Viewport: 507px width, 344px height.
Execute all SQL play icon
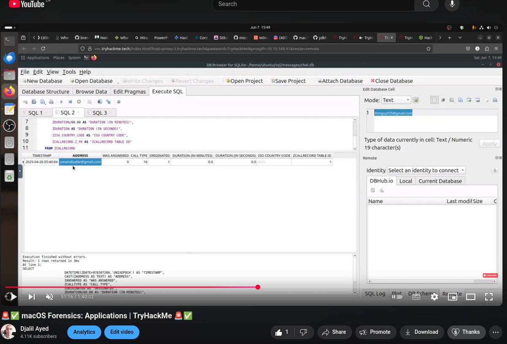(x=61, y=102)
